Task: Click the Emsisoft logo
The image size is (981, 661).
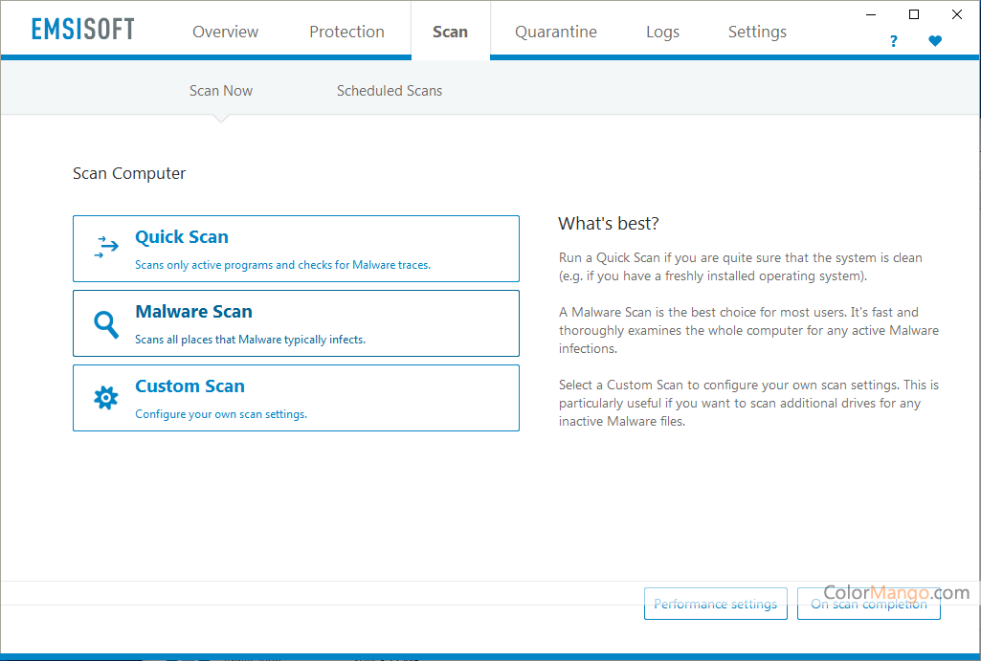Action: click(83, 30)
